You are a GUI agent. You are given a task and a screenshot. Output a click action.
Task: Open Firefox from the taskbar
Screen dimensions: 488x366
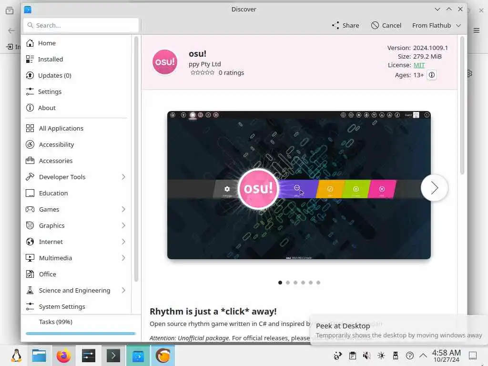click(63, 356)
